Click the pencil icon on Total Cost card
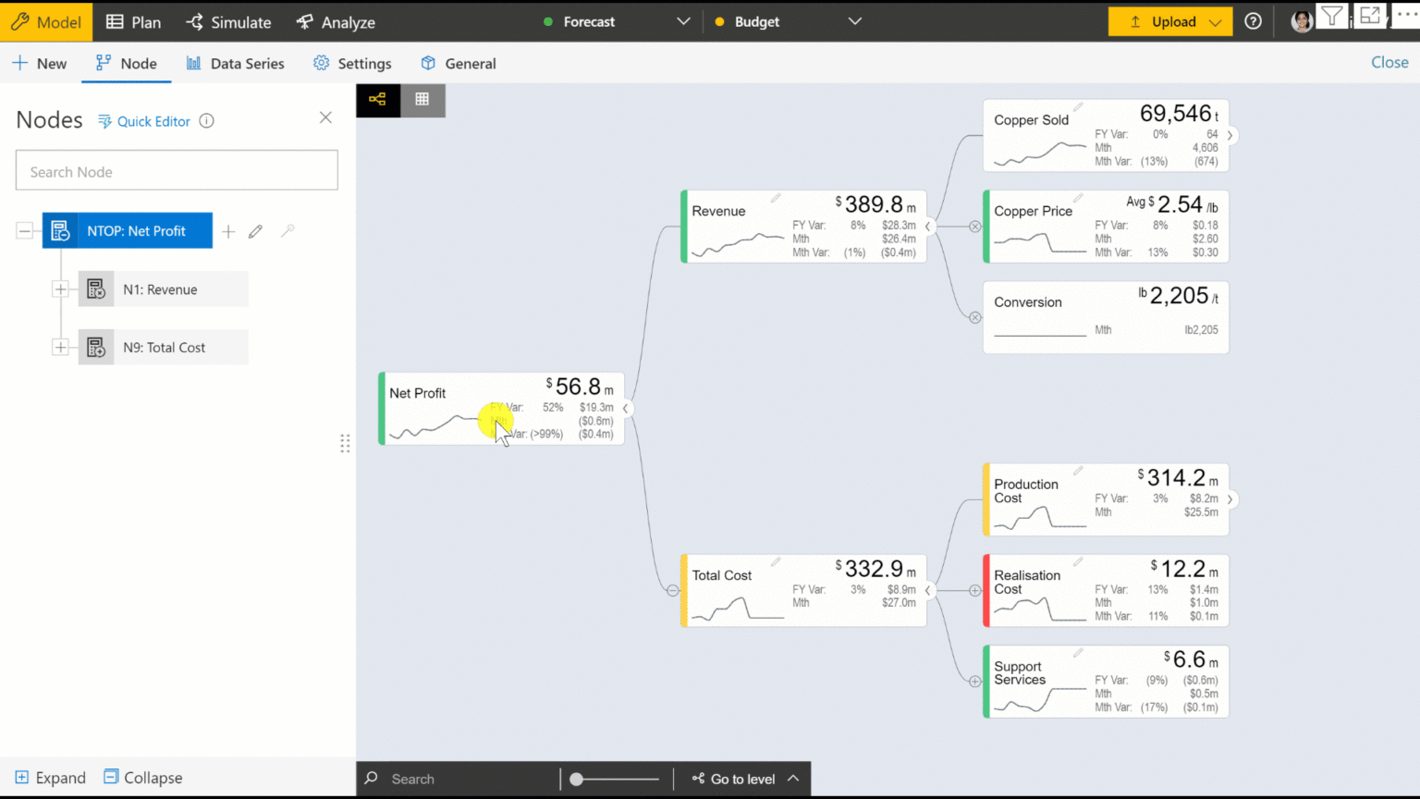Viewport: 1420px width, 799px height. point(776,561)
